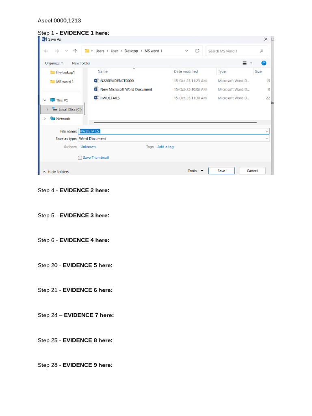Select the N220EVIDENCE0000 file

[117, 81]
